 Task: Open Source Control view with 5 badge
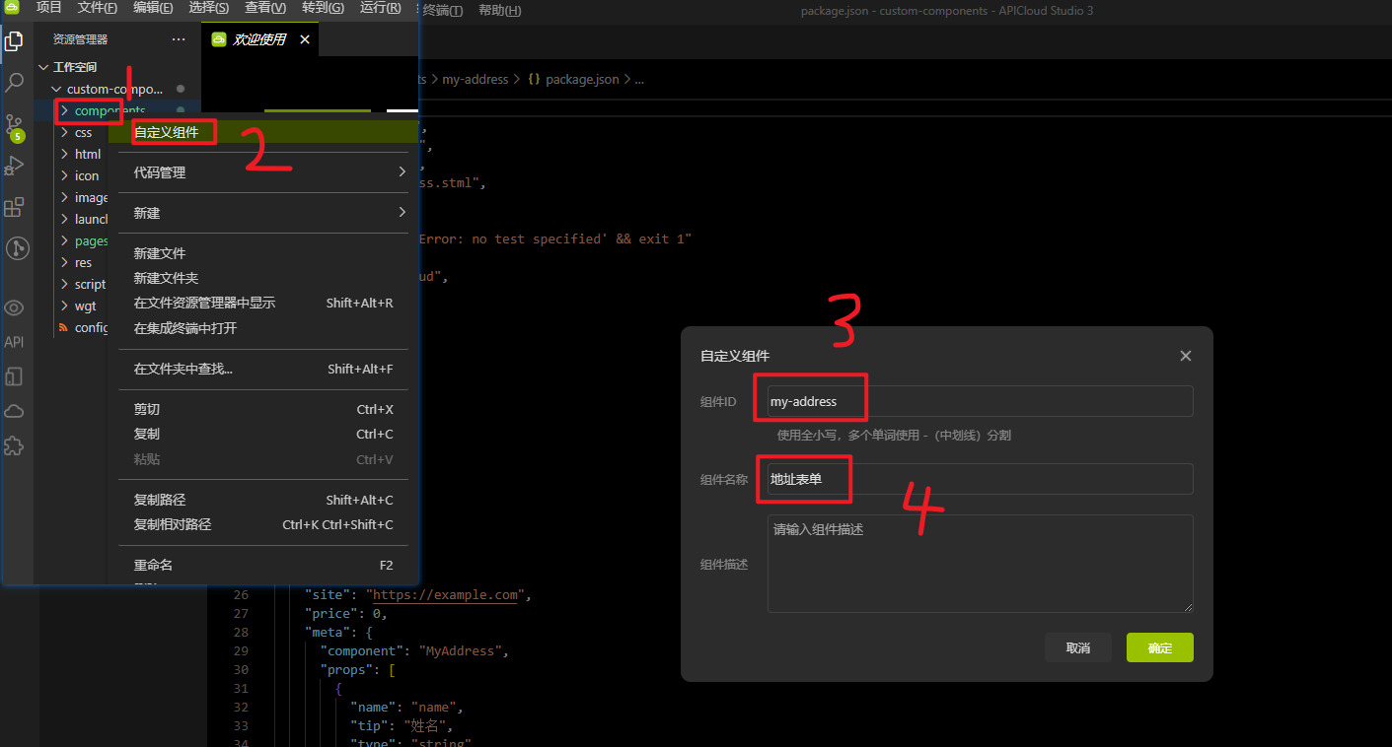click(x=14, y=126)
